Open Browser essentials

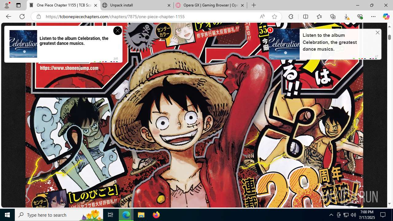tap(360, 17)
